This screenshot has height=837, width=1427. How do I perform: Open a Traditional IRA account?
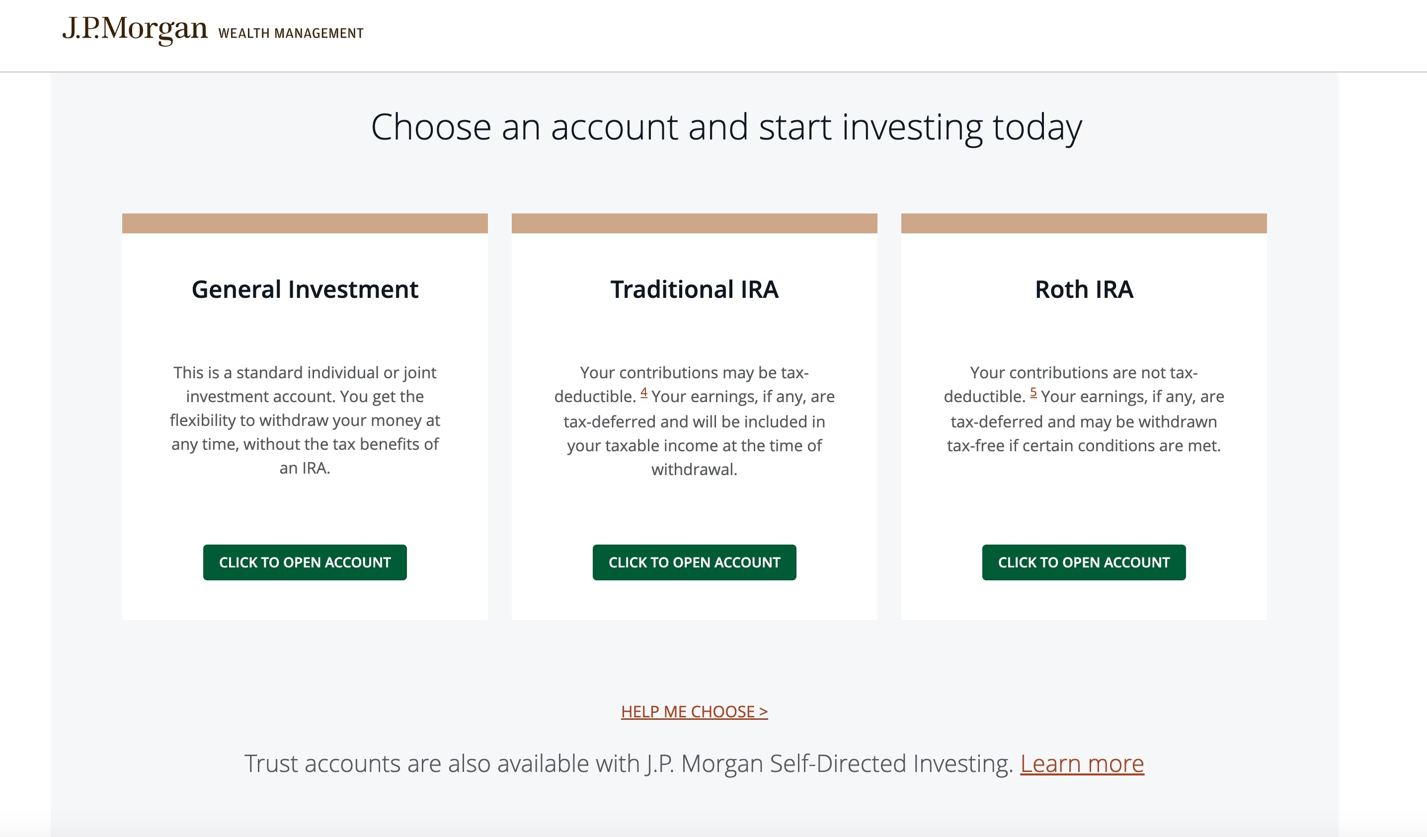pyautogui.click(x=694, y=562)
